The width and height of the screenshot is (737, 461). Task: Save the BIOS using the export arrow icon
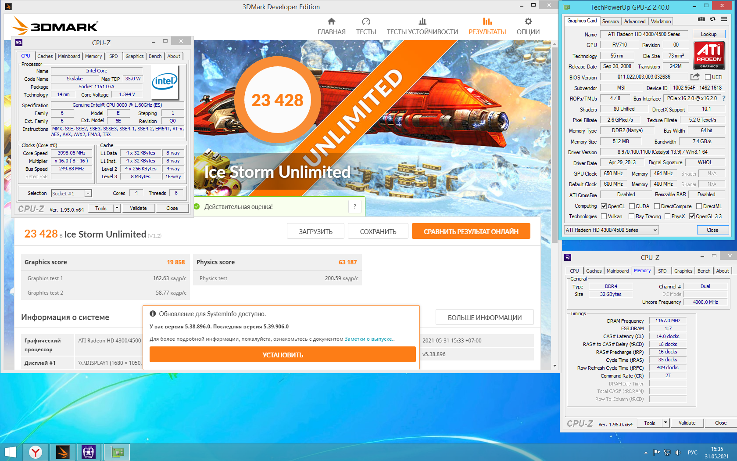695,77
